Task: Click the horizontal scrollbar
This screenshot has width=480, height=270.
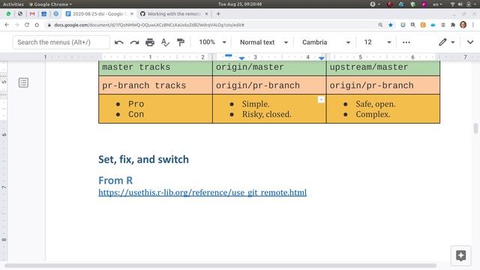Action: (x=220, y=265)
